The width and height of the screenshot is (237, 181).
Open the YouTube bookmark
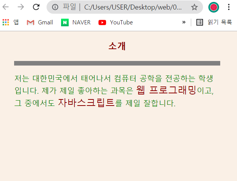[x=116, y=22]
